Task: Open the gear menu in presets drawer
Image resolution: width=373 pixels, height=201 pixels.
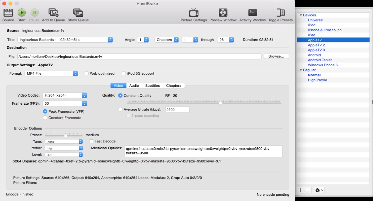Action: pyautogui.click(x=319, y=190)
